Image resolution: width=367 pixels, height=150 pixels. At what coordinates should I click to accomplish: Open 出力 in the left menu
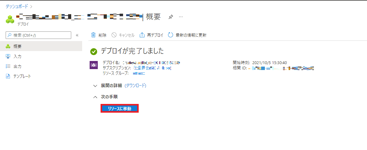41,66
